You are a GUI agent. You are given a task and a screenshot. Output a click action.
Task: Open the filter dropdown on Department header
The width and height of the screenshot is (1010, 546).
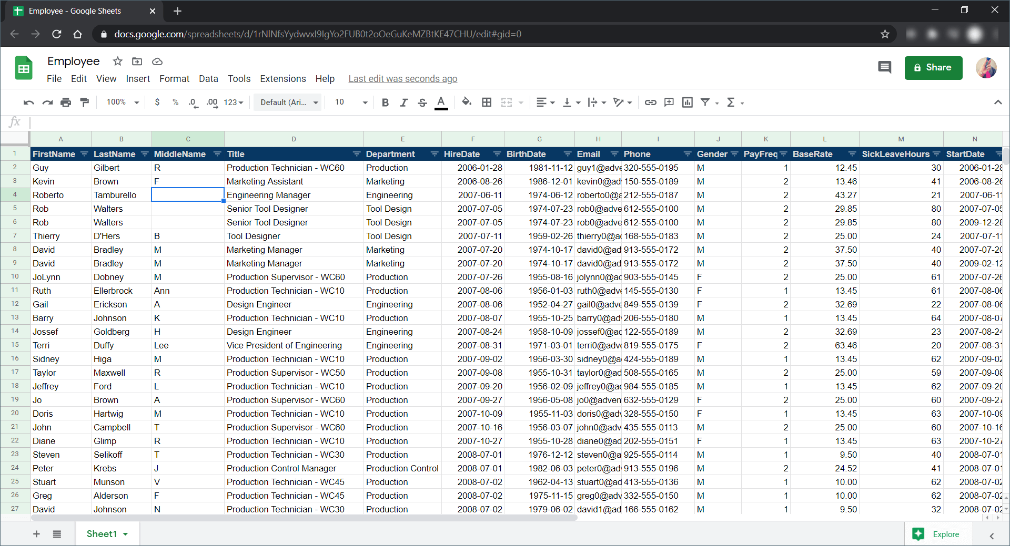435,154
